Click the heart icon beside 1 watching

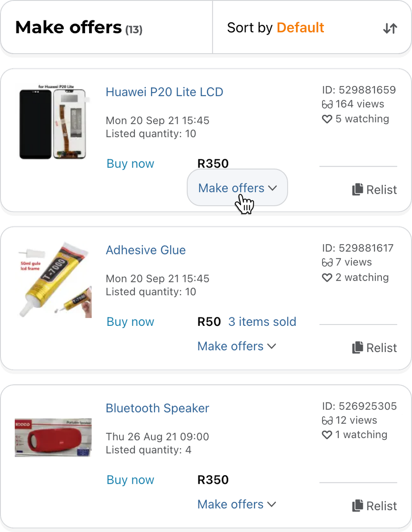point(327,435)
